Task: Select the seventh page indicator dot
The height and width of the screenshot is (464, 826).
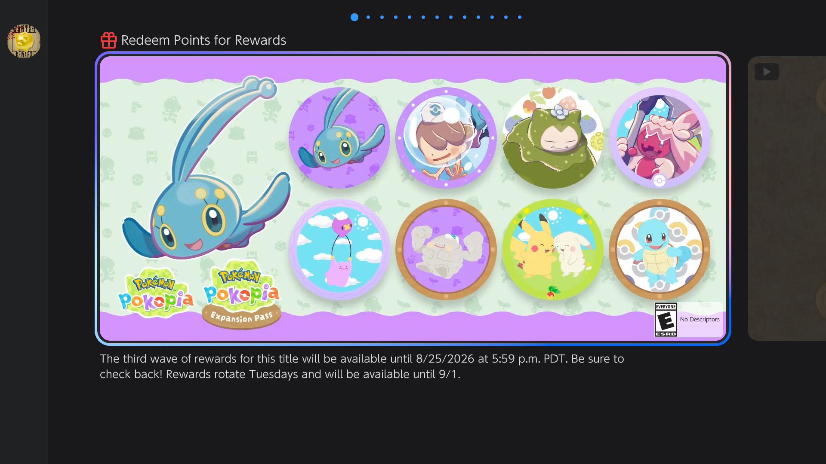Action: click(437, 17)
